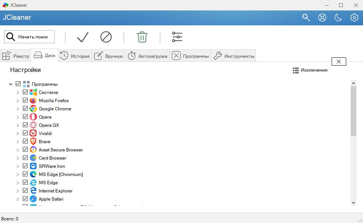Expand the Internet Explorer tree node
363x223 pixels.
(18, 191)
